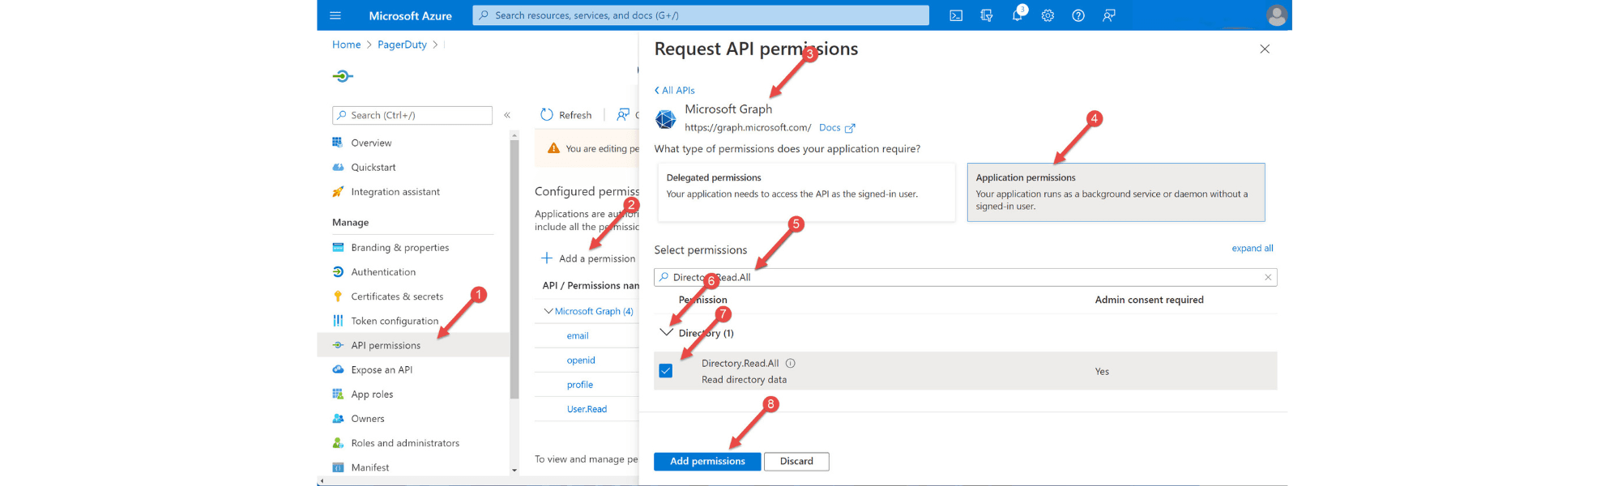Open Cloud Shell from the top bar

(956, 15)
